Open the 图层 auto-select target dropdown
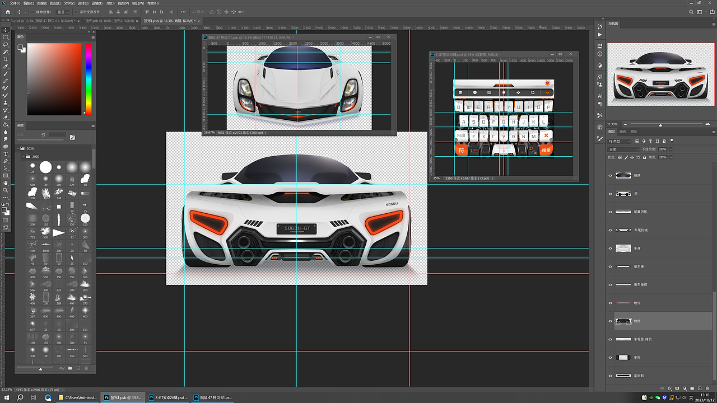Image resolution: width=717 pixels, height=403 pixels. [62, 12]
